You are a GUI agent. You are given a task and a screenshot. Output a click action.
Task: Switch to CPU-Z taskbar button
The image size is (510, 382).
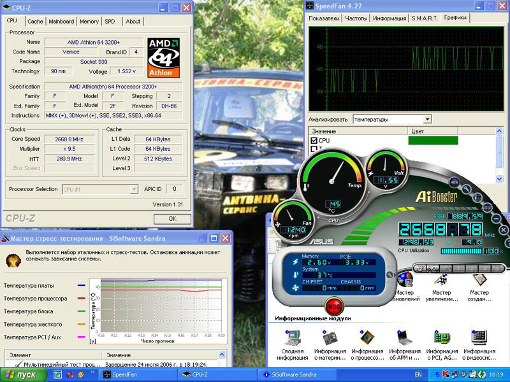217,374
